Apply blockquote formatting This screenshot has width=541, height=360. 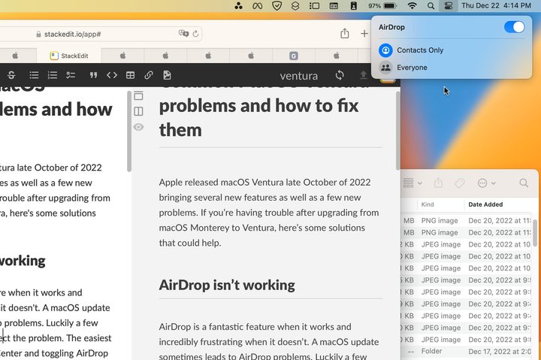(93, 75)
